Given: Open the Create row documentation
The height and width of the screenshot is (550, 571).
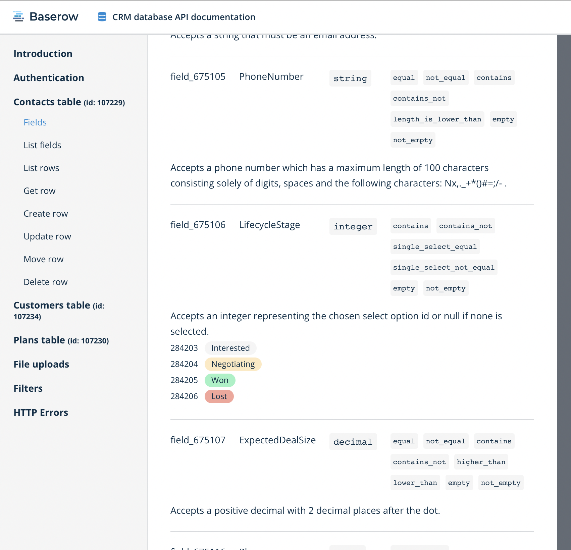Looking at the screenshot, I should [x=46, y=213].
